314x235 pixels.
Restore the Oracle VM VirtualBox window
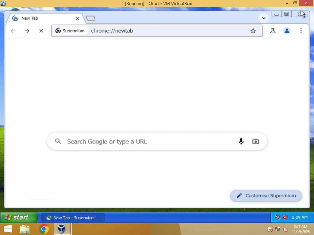[295, 3]
